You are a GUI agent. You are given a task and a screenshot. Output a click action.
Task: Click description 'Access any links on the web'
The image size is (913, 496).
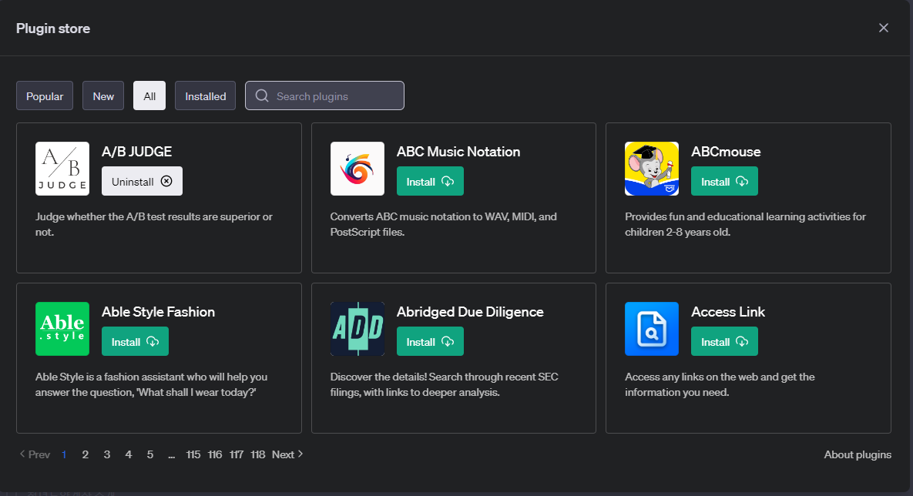[720, 384]
